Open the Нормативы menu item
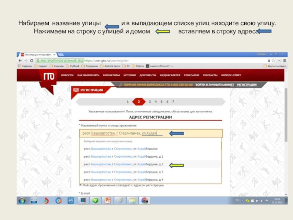The height and width of the screenshot is (220, 293). [111, 75]
